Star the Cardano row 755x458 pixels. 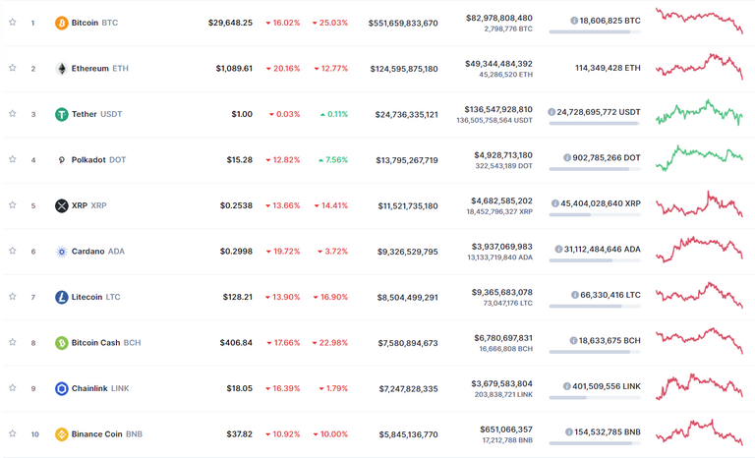(13, 251)
